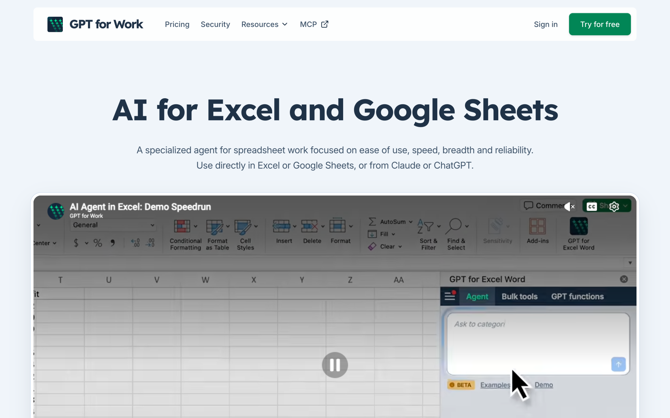This screenshot has width=670, height=418.
Task: Open the Security page
Action: point(215,24)
